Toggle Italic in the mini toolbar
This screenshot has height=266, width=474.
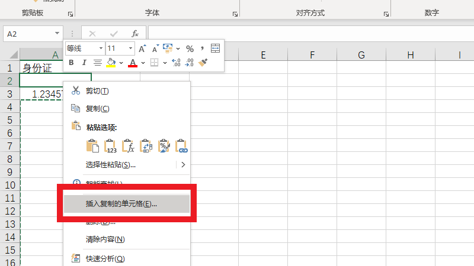(84, 63)
